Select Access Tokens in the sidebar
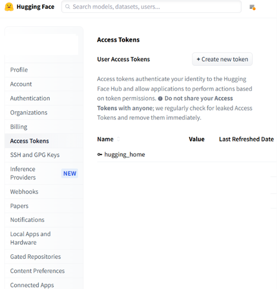Image resolution: width=277 pixels, height=289 pixels. point(44,141)
